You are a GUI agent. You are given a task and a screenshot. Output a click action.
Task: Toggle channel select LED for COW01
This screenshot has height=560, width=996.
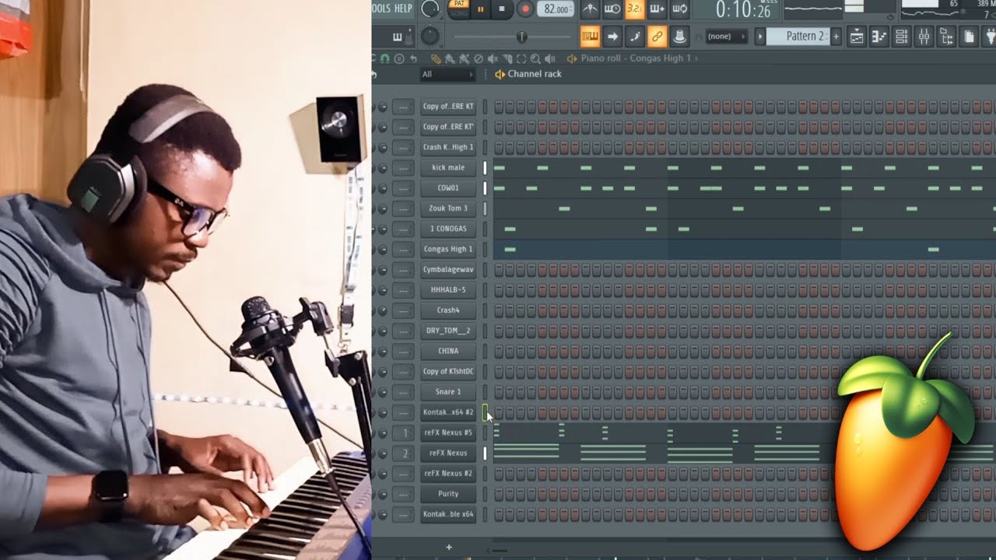[485, 187]
